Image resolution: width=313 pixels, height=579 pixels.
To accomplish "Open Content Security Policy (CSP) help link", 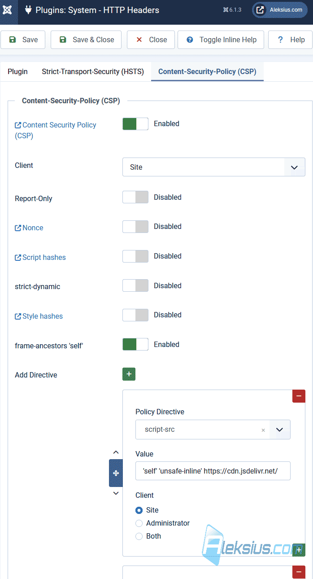I will (x=56, y=130).
